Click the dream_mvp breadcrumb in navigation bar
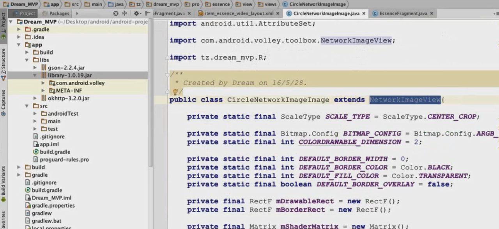499x229 pixels. [x=165, y=4]
